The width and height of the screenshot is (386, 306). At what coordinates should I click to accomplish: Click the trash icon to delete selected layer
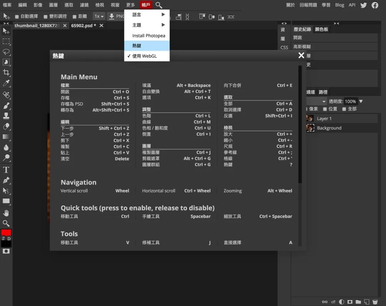click(376, 302)
